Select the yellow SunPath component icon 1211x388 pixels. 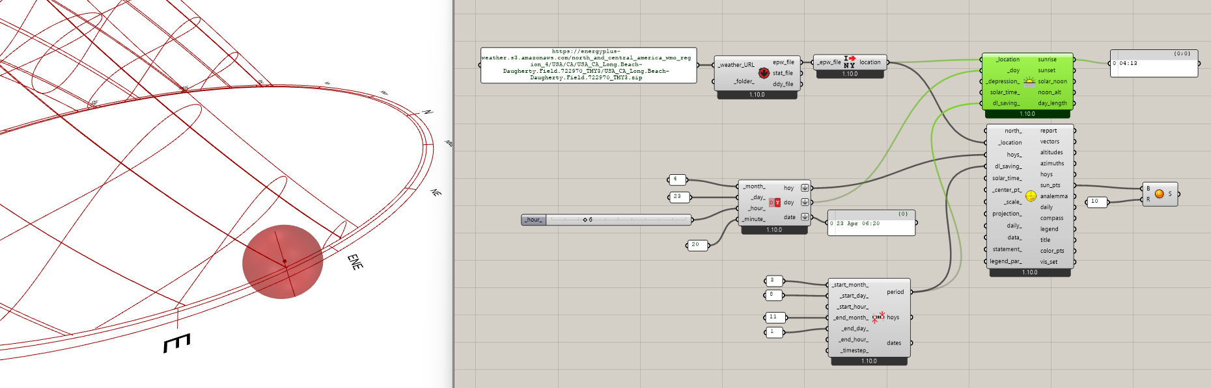[x=1031, y=196]
